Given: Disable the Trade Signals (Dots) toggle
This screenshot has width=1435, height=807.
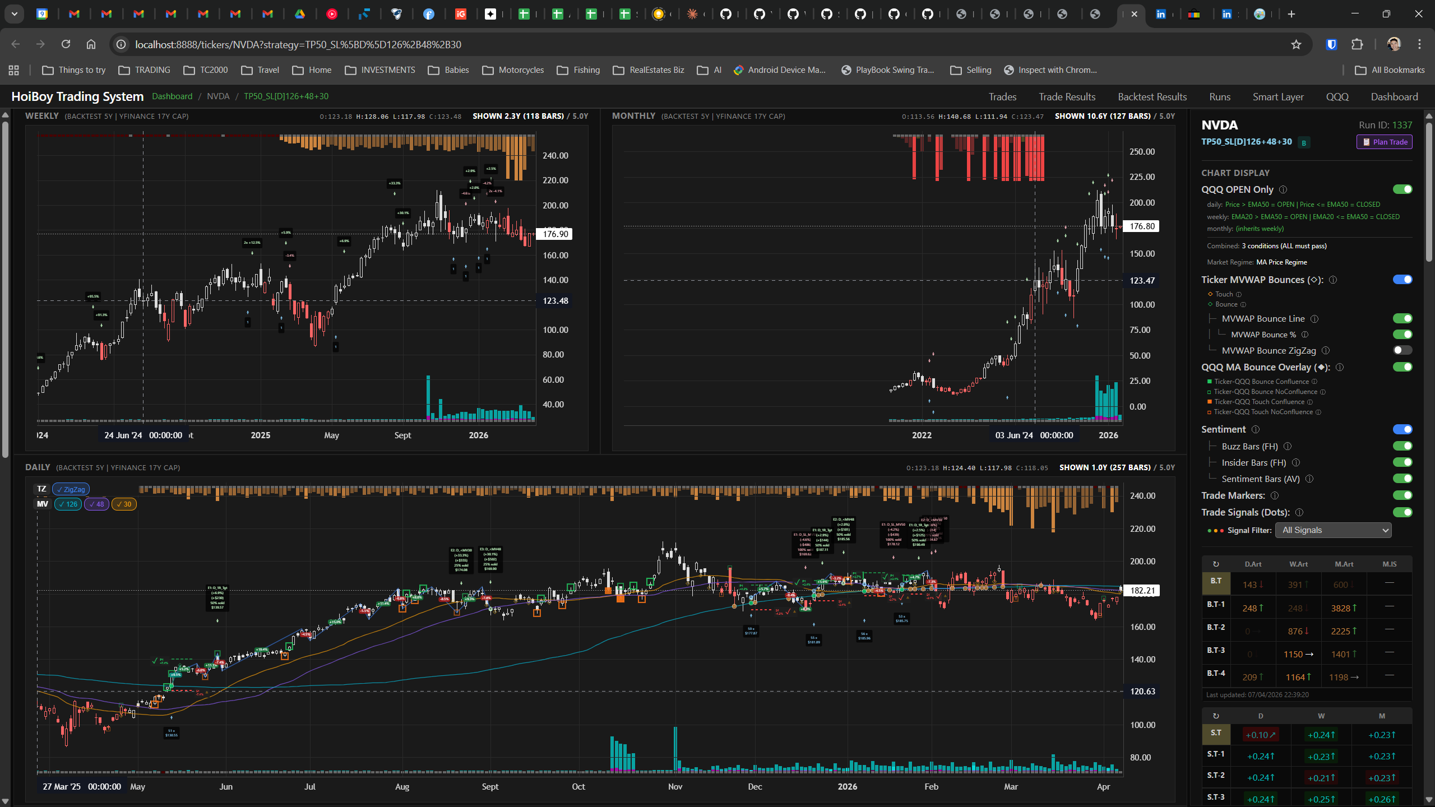Looking at the screenshot, I should click(x=1402, y=512).
